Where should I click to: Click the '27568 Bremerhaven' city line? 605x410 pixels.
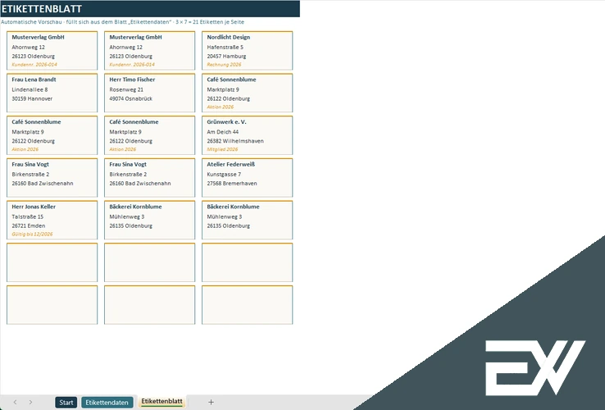pos(232,184)
